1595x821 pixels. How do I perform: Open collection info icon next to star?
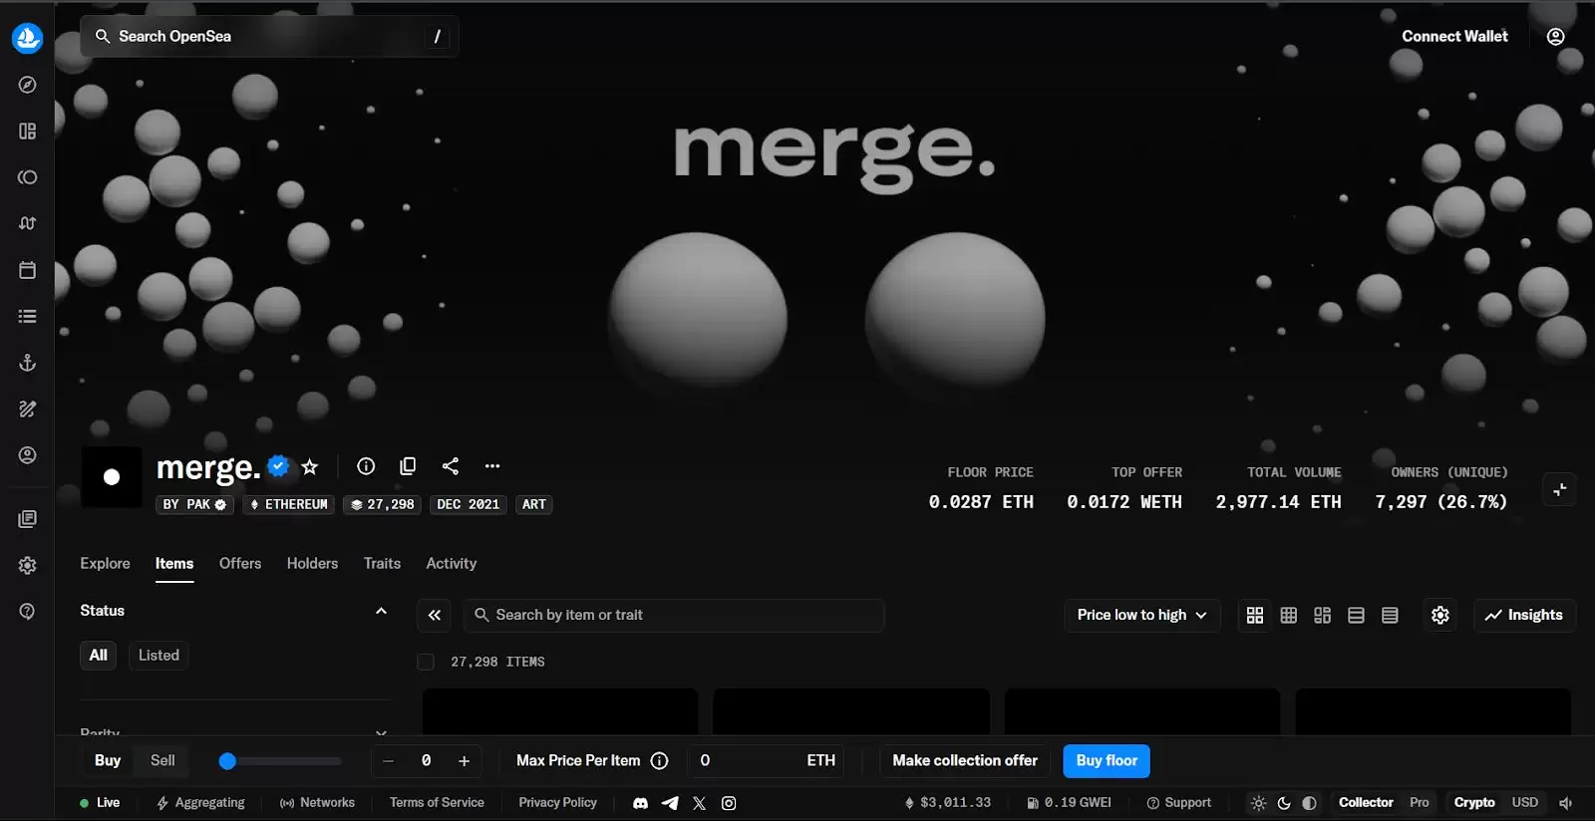tap(366, 466)
